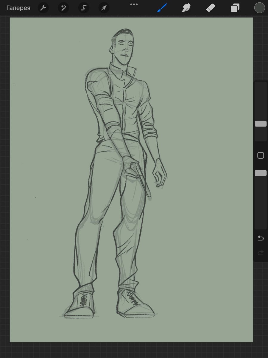268x358 pixels.
Task: Redo the last undone stroke
Action: pos(261,253)
